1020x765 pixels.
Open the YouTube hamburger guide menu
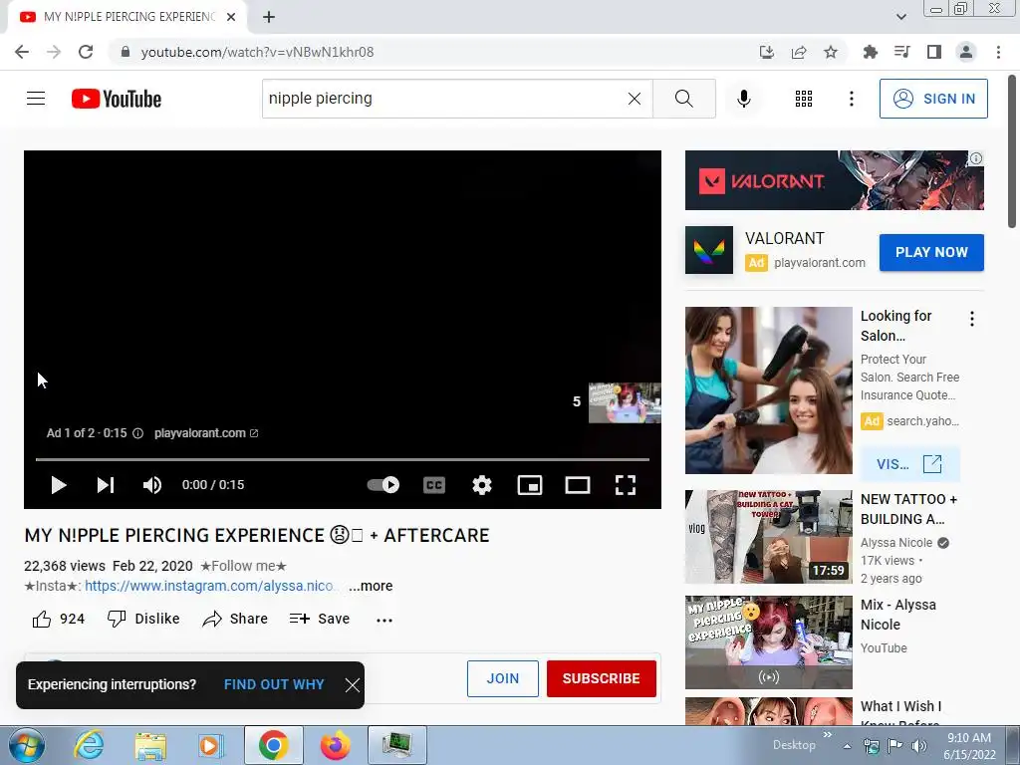coord(36,99)
